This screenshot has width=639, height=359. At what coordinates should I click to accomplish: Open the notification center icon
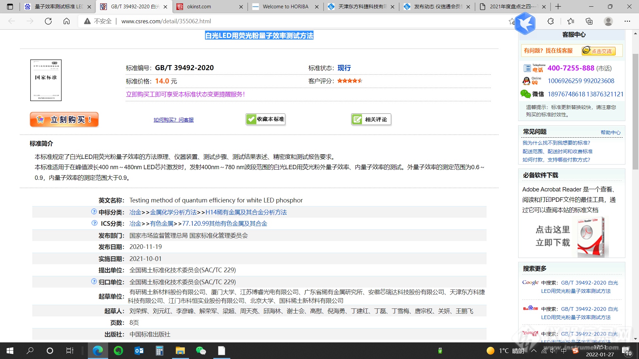coord(626,351)
